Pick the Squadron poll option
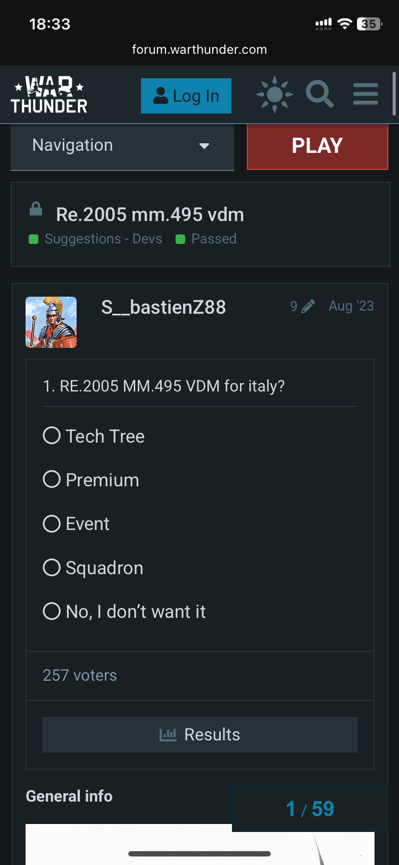This screenshot has height=865, width=399. coord(52,567)
